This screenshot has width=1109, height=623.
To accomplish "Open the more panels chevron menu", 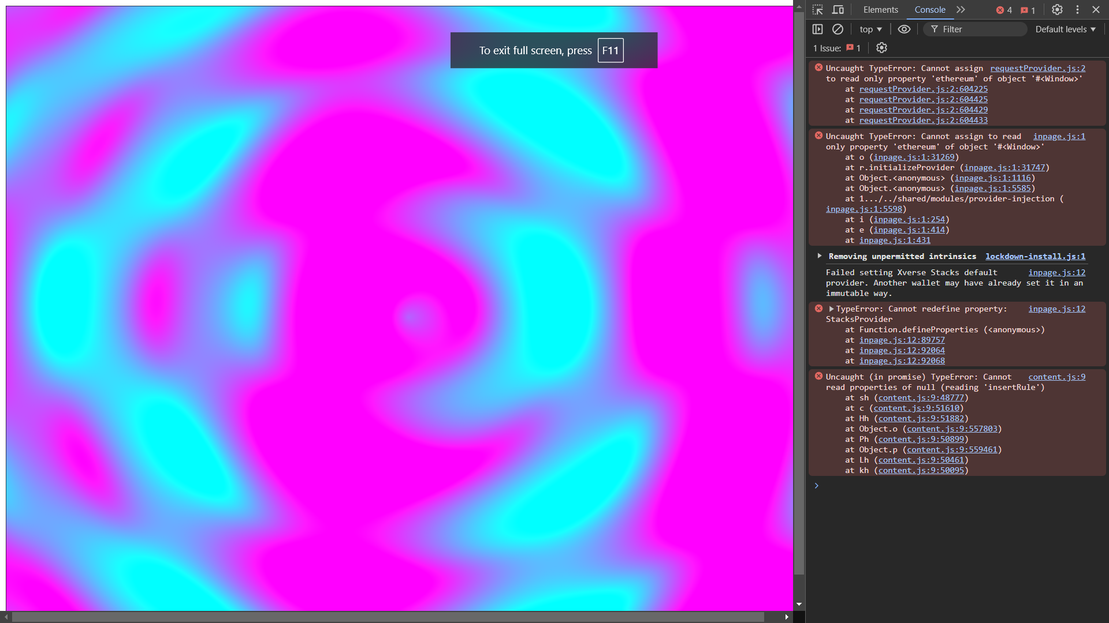I will coord(961,10).
